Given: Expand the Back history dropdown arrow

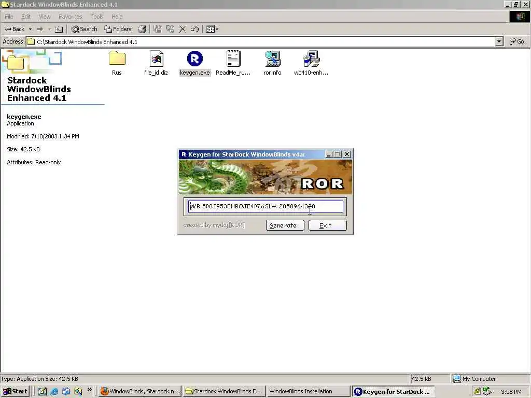Looking at the screenshot, I should (x=30, y=29).
